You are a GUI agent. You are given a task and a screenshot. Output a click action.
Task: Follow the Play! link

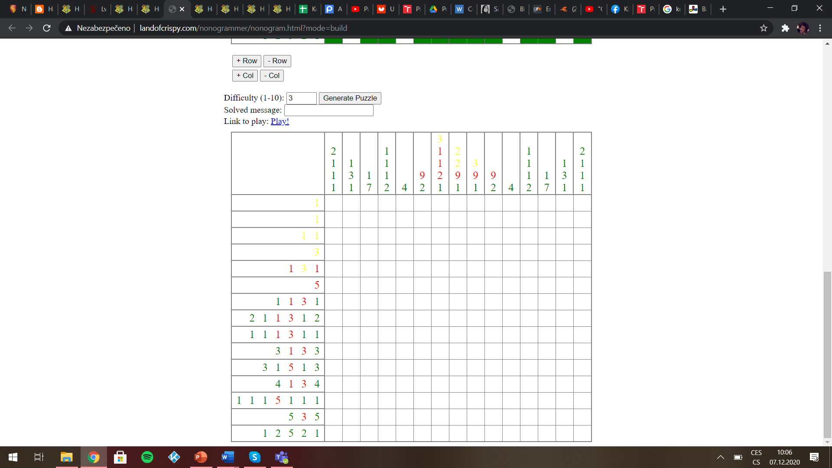(279, 121)
